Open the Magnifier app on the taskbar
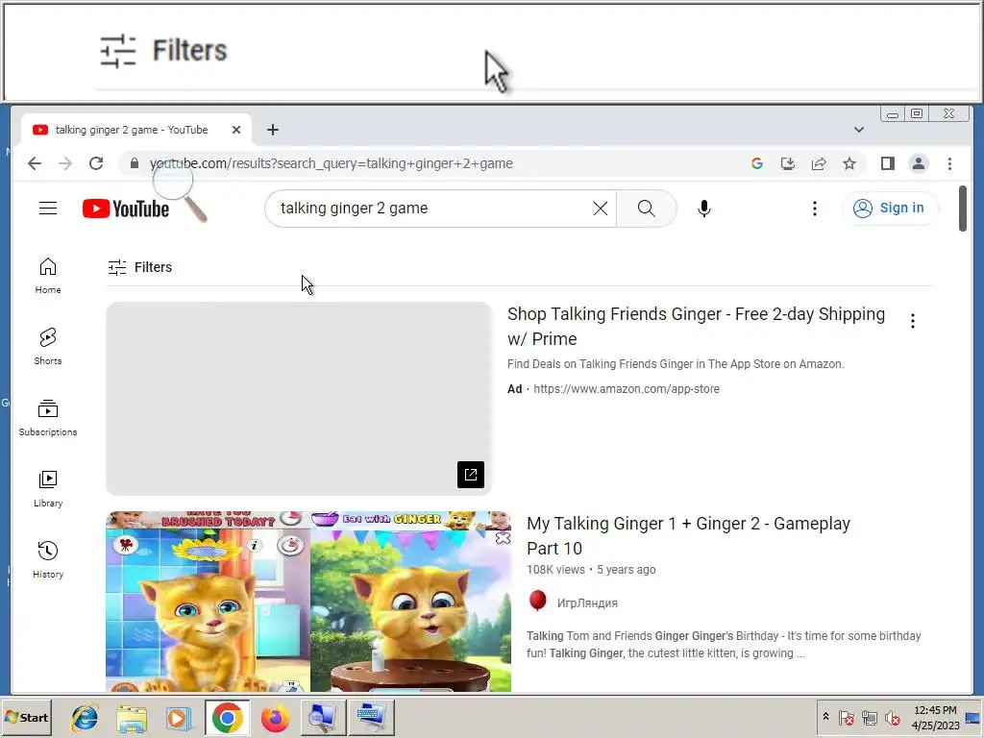984x738 pixels. tap(323, 717)
